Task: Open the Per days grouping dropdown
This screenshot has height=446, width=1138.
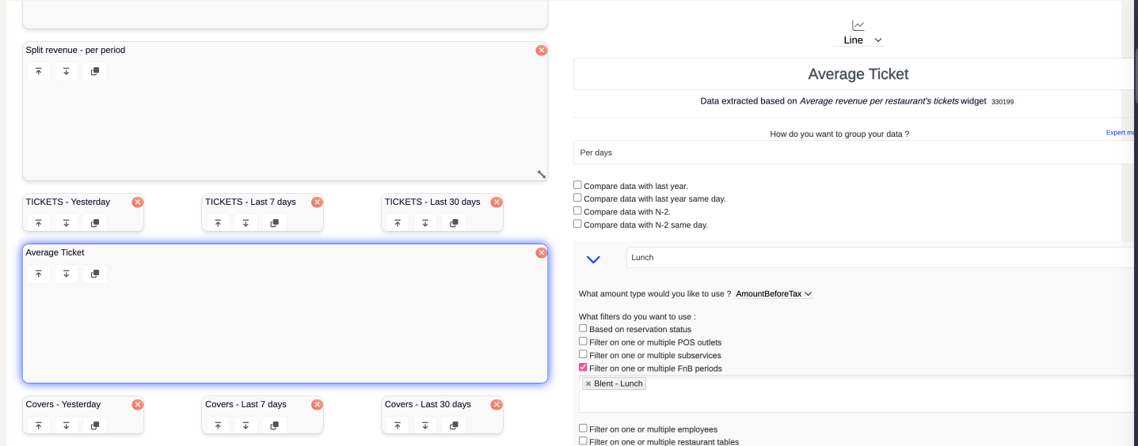Action: click(x=855, y=152)
